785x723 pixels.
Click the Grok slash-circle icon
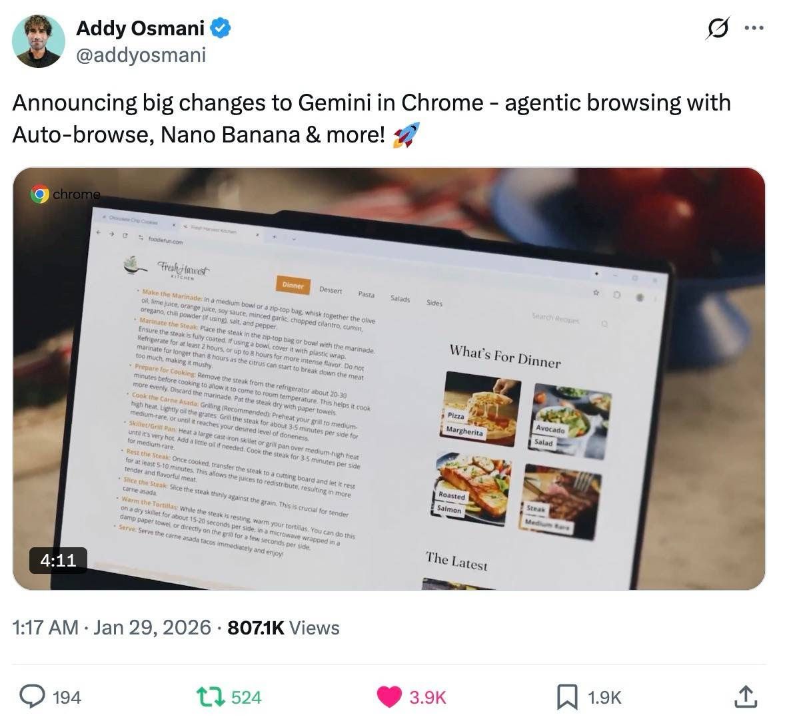[x=717, y=28]
